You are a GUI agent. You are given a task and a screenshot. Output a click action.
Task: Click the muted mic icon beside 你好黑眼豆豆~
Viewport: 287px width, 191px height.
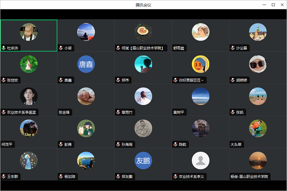click(176, 80)
